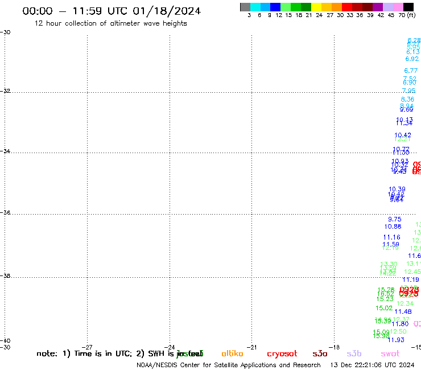This screenshot has width=421, height=370.
Task: Select the swot satellite legend label
Action: pos(390,354)
